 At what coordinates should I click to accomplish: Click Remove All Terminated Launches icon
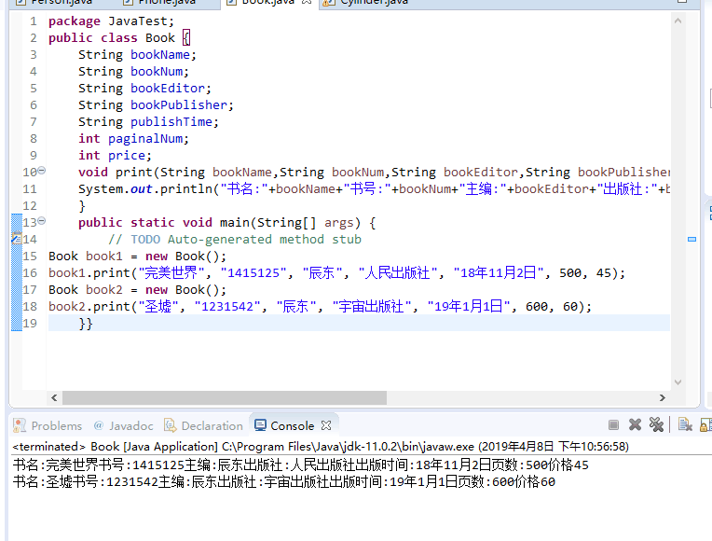[x=656, y=425]
